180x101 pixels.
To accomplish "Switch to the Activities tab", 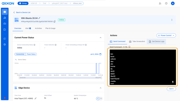I will (x=38, y=28).
